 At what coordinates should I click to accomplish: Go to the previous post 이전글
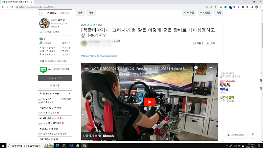pyautogui.click(x=189, y=13)
